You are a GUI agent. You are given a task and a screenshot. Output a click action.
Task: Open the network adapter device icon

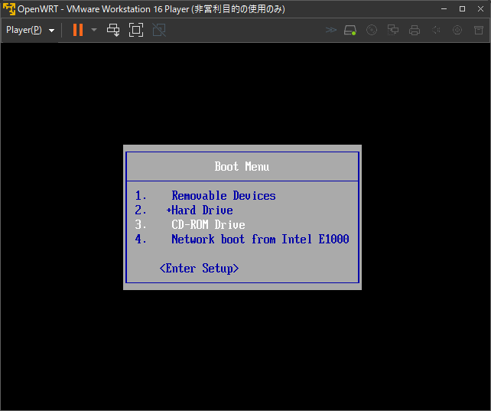pos(393,30)
